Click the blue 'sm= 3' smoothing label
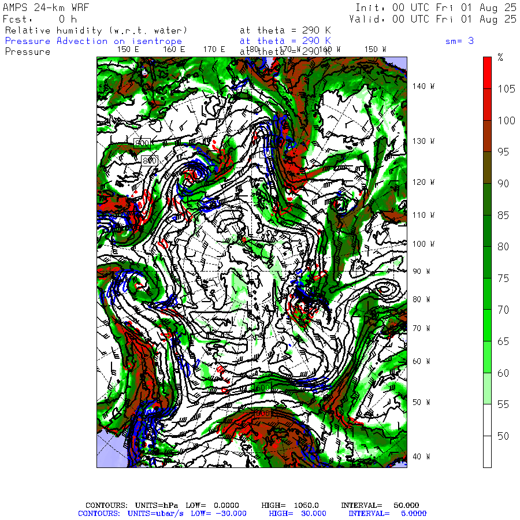This screenshot has width=520, height=520. 459,41
